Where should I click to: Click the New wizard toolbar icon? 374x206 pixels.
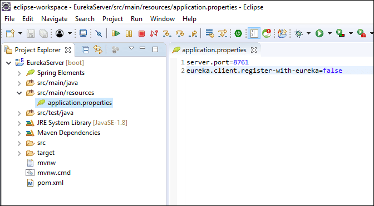(x=10, y=33)
